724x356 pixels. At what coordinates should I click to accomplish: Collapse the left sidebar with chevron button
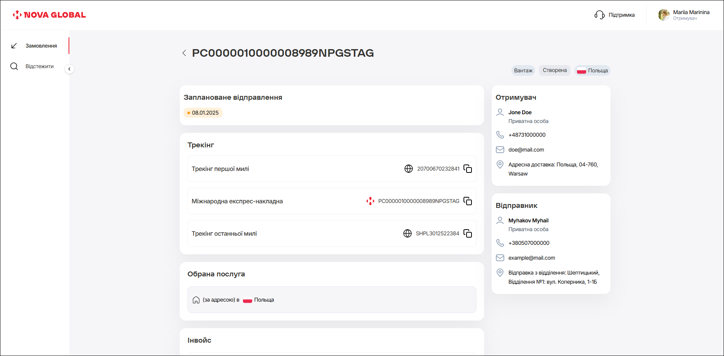point(69,69)
